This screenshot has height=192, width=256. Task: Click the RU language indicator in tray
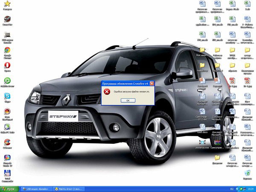pos(232,189)
